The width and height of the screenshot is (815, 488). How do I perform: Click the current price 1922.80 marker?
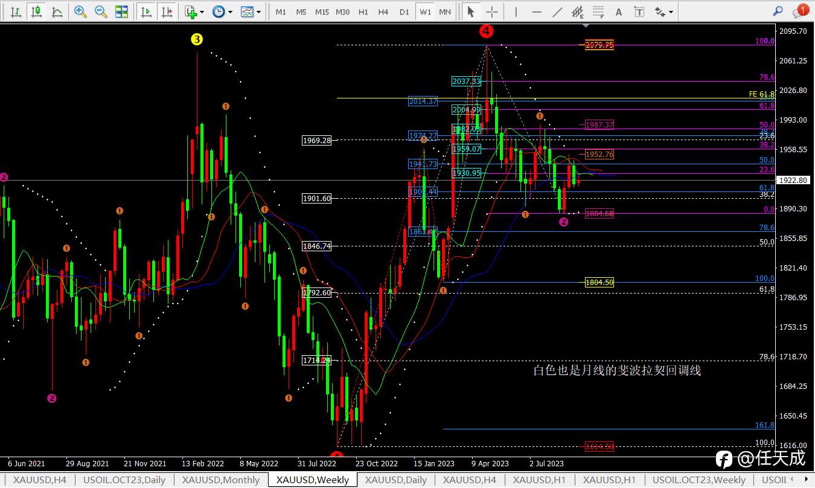click(793, 180)
